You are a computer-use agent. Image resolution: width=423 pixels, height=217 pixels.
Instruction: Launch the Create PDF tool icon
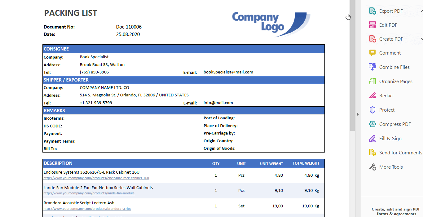[x=372, y=39]
